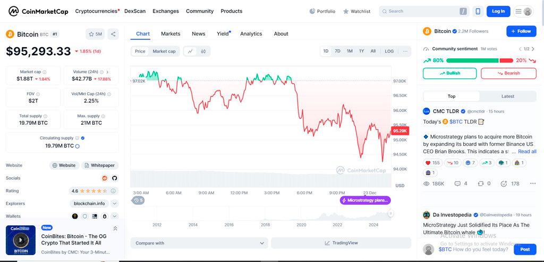The width and height of the screenshot is (544, 262).
Task: Vote Bearish on Bitcoin
Action: pos(508,73)
